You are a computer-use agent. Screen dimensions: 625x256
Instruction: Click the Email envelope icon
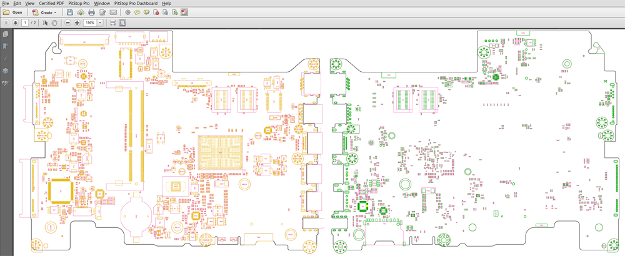[x=113, y=12]
